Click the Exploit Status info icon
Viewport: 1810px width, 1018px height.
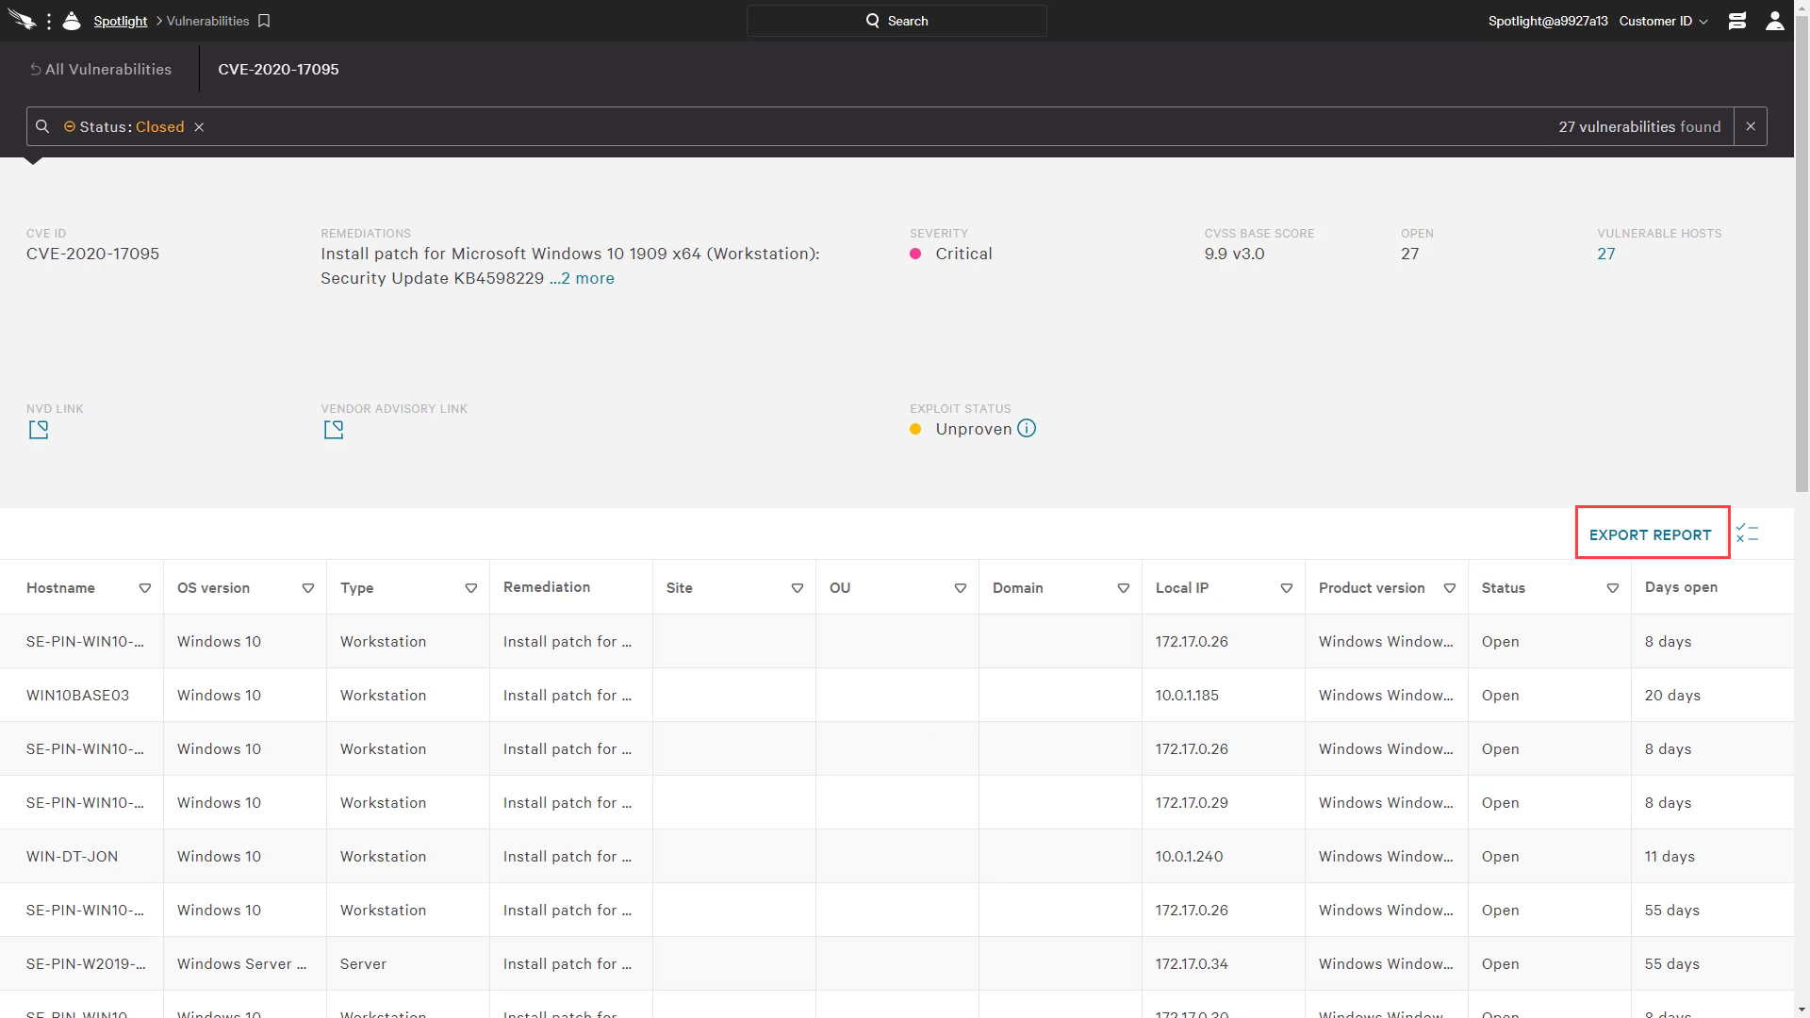[1027, 428]
